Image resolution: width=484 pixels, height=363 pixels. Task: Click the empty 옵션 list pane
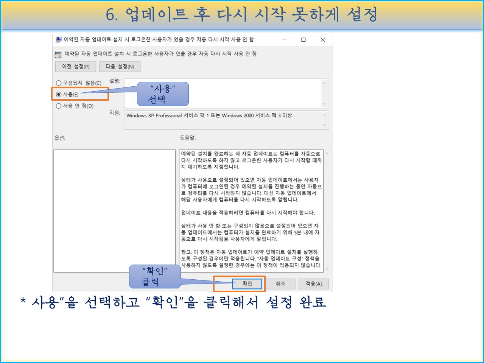(x=115, y=211)
